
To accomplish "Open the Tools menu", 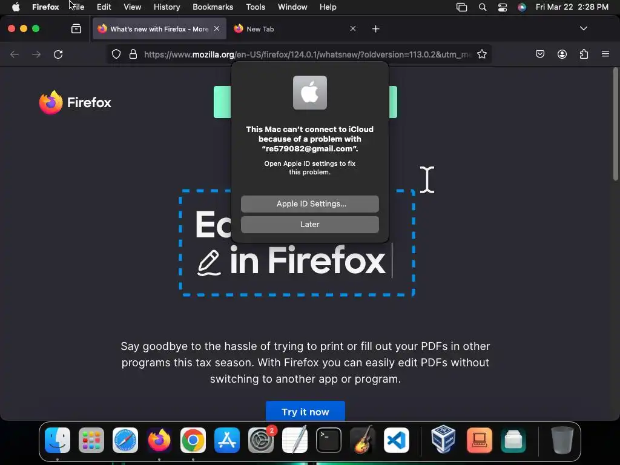I will tap(256, 7).
